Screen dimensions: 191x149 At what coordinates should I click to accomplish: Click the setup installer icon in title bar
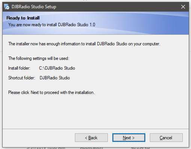[x=7, y=7]
